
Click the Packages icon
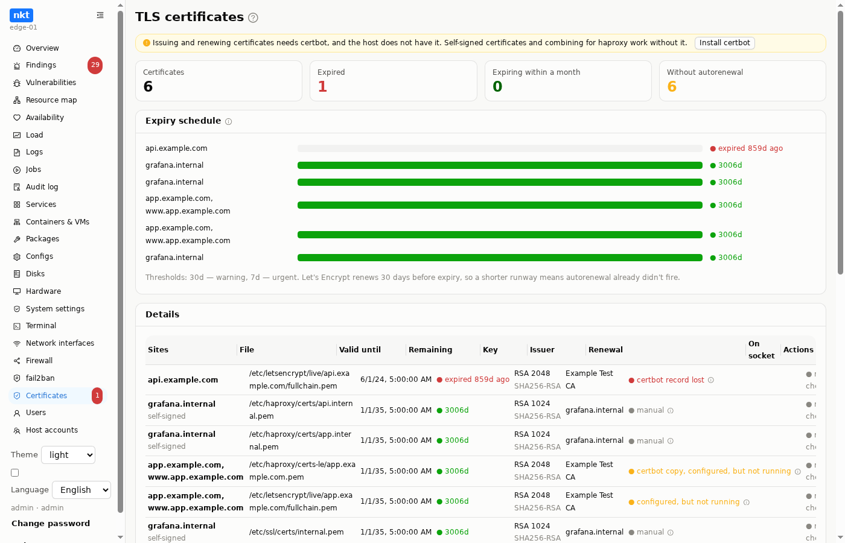(17, 239)
